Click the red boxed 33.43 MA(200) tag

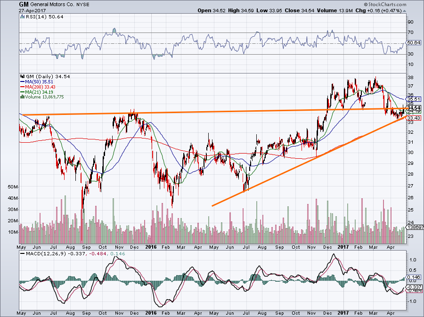point(414,118)
